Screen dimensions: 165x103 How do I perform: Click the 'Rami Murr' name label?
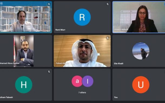60,30
